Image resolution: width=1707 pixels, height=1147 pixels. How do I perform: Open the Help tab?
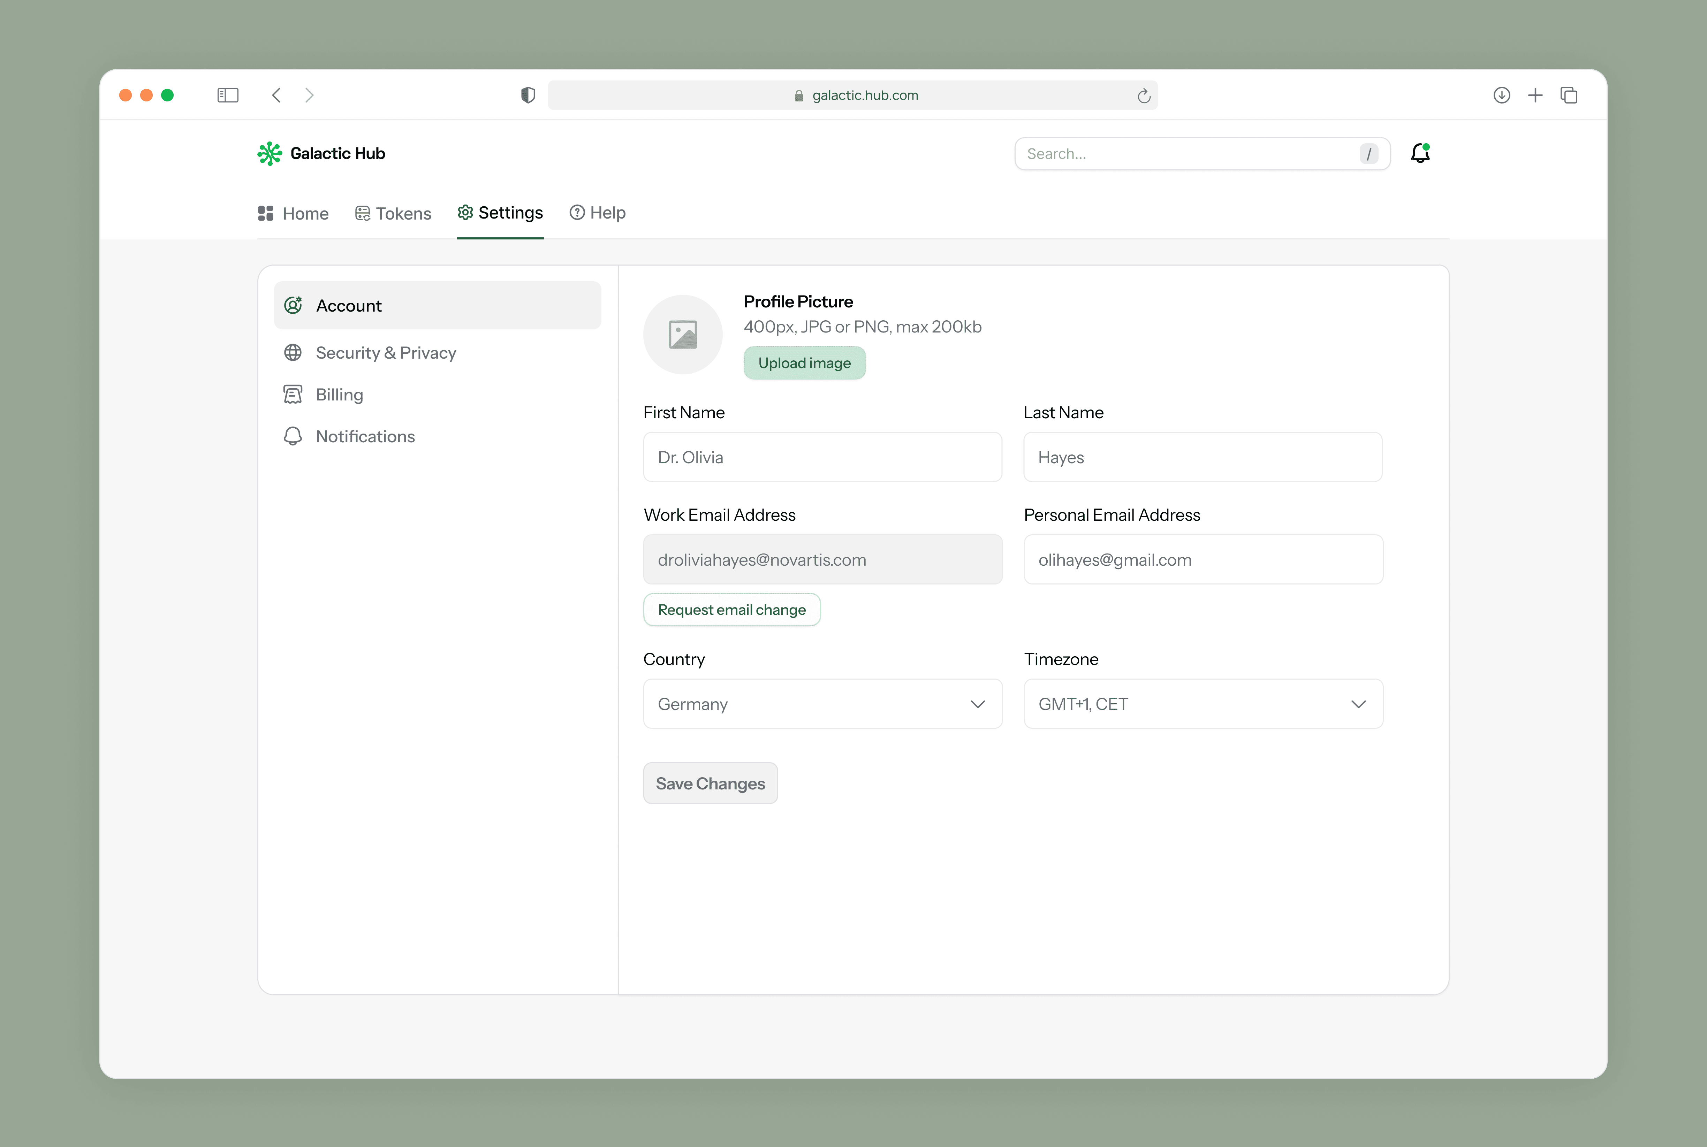point(598,213)
